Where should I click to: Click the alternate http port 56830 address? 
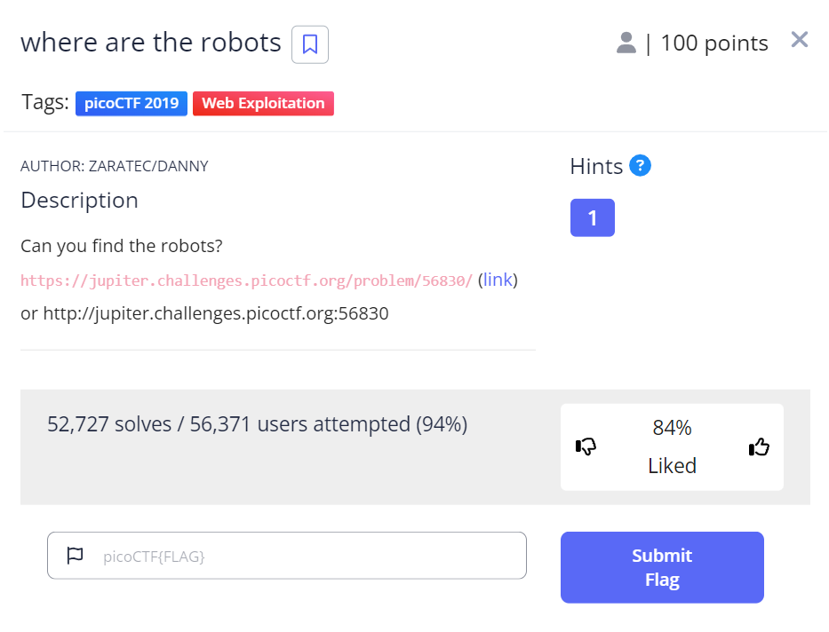point(216,313)
